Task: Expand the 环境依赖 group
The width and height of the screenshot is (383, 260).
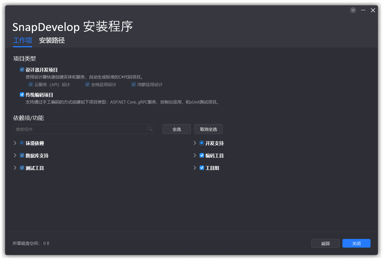Action: 15,143
